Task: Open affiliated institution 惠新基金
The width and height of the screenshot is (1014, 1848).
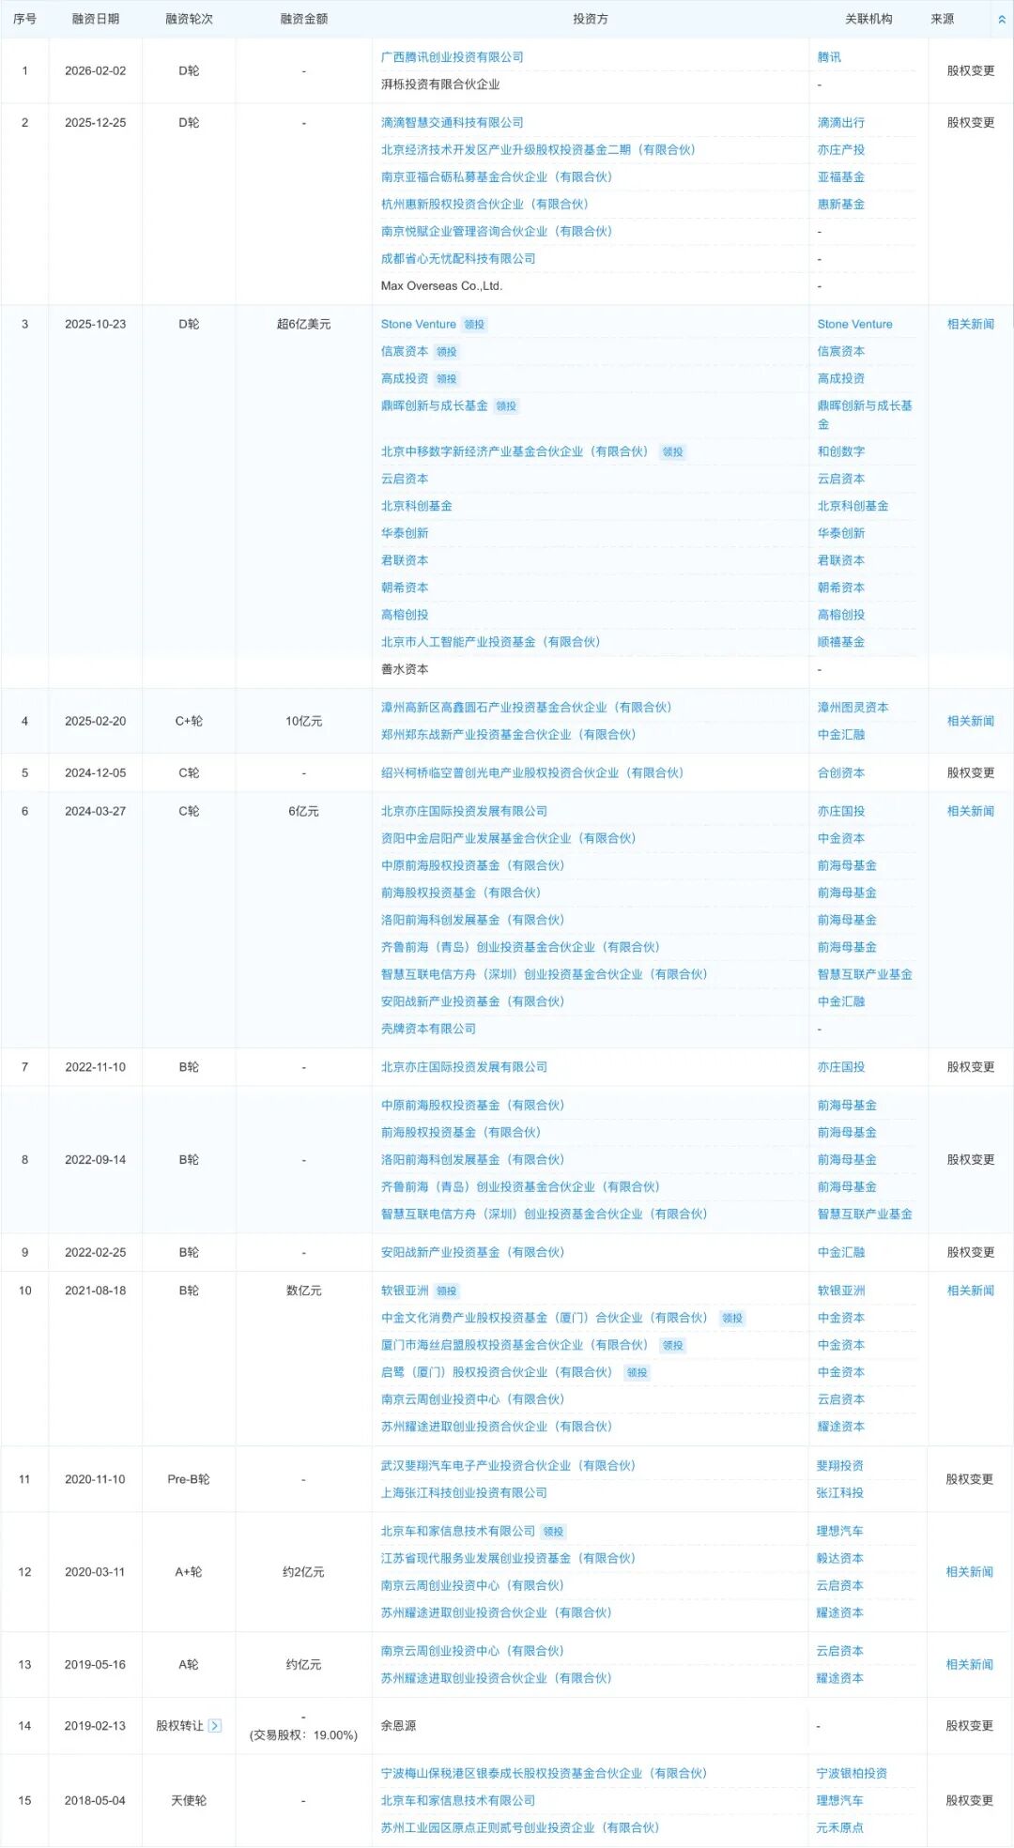Action: (x=841, y=205)
